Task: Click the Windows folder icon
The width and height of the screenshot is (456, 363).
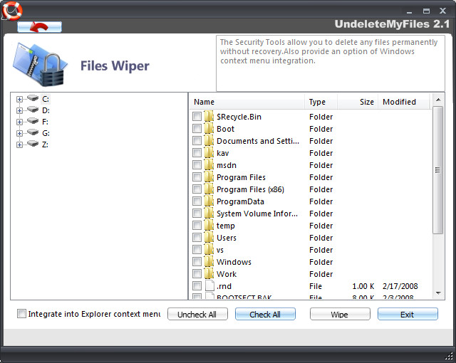Action: pyautogui.click(x=209, y=262)
